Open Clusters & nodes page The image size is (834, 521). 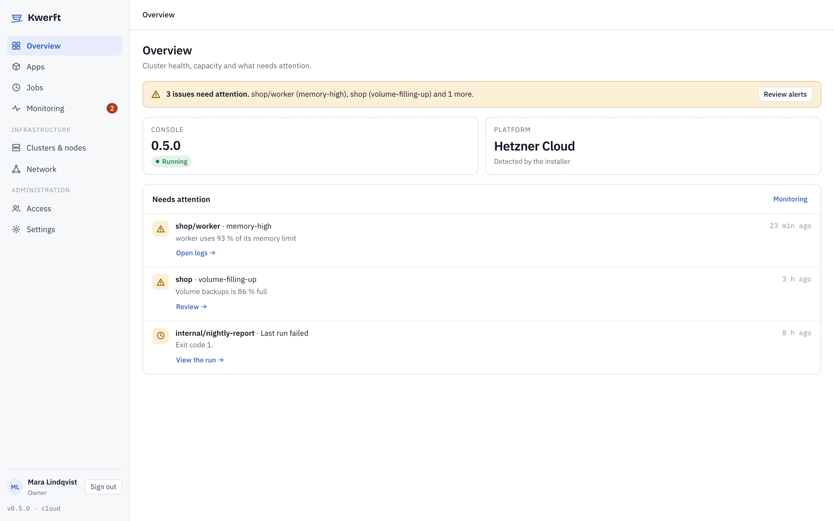coord(65,148)
